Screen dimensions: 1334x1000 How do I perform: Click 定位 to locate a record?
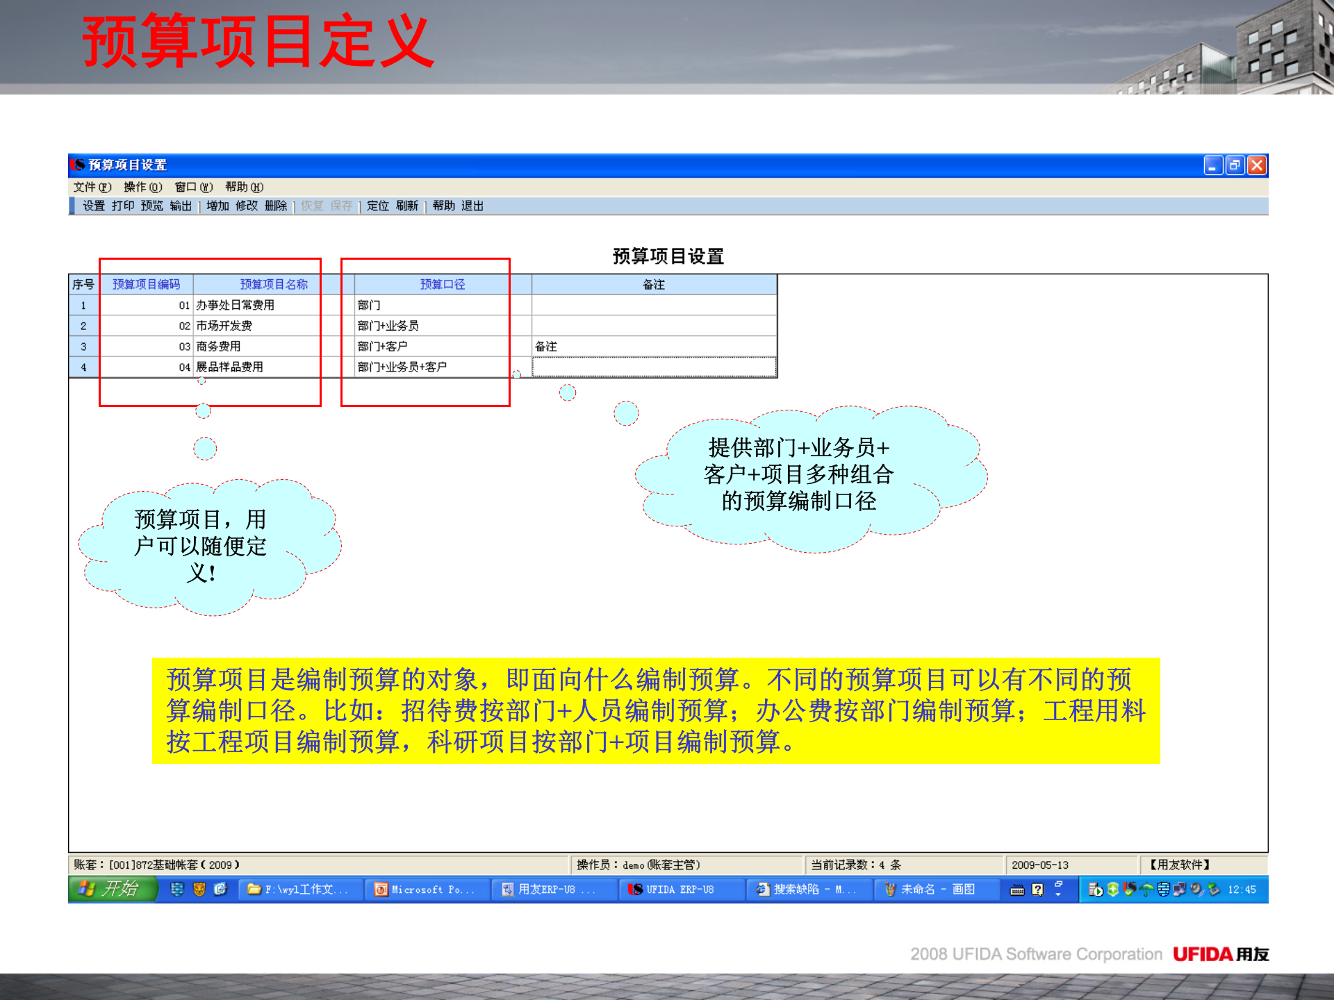tap(377, 206)
